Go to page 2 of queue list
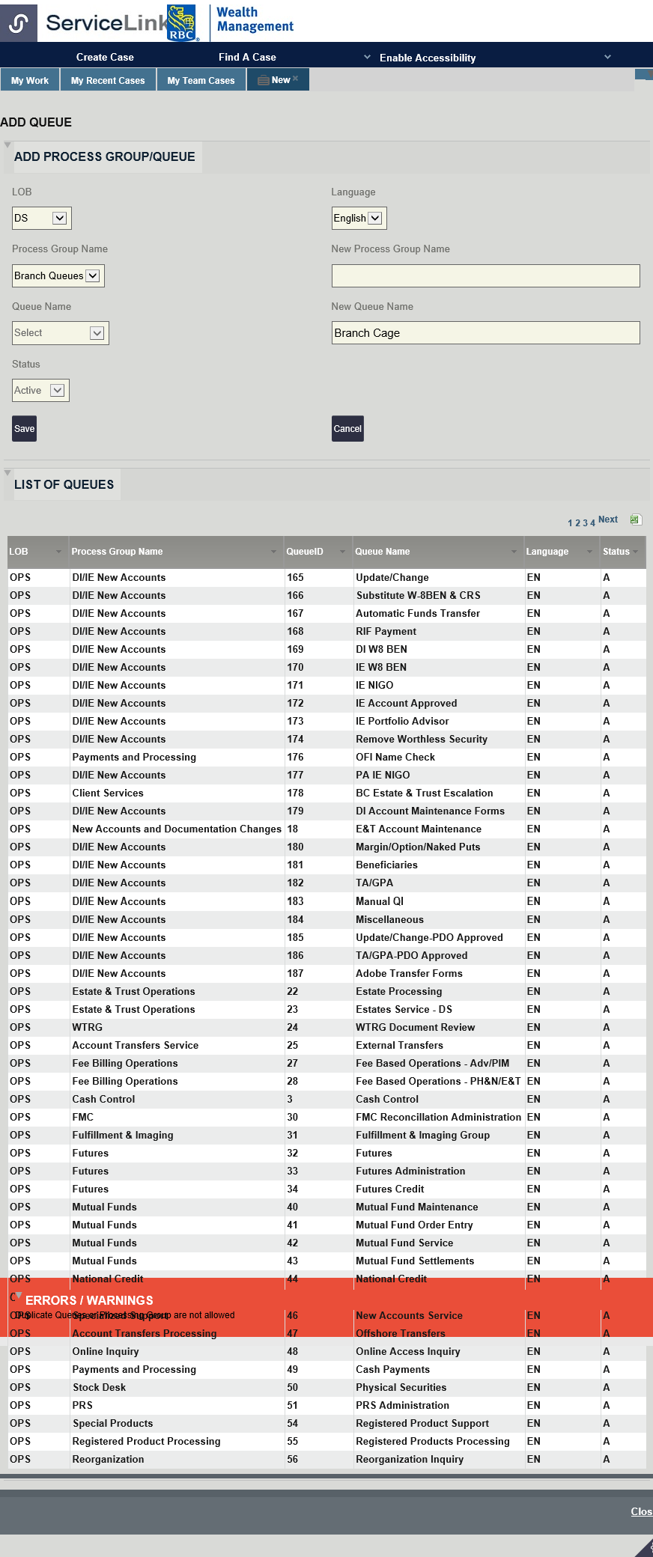This screenshot has height=1557, width=653. pyautogui.click(x=577, y=523)
